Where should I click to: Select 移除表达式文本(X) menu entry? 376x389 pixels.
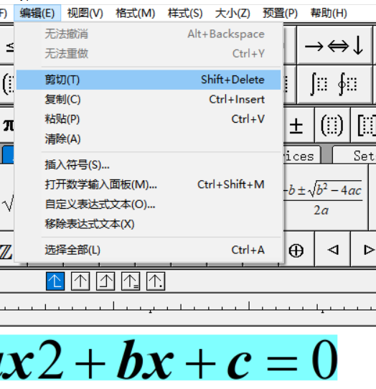(149, 224)
